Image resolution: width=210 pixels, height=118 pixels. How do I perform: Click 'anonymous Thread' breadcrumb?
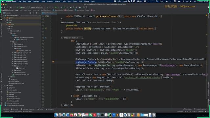click(x=82, y=10)
